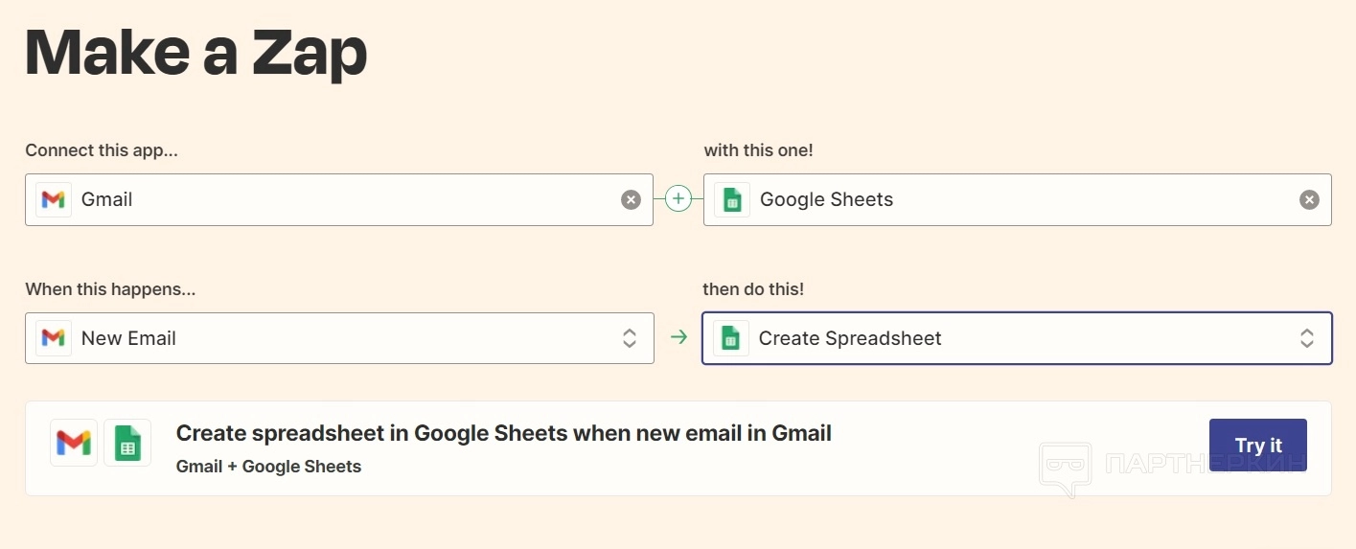This screenshot has height=549, width=1356.
Task: Click the Google Sheets icon in the summary card
Action: (127, 443)
